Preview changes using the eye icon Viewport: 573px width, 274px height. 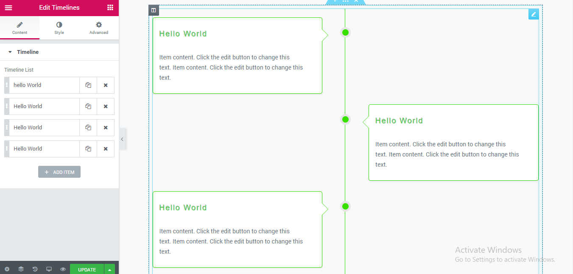[63, 268]
